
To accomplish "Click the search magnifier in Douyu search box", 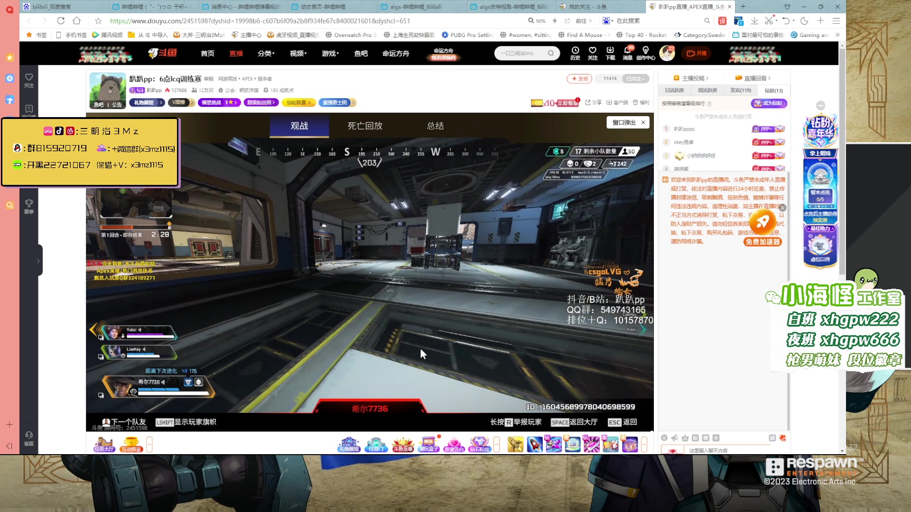I will (x=551, y=53).
